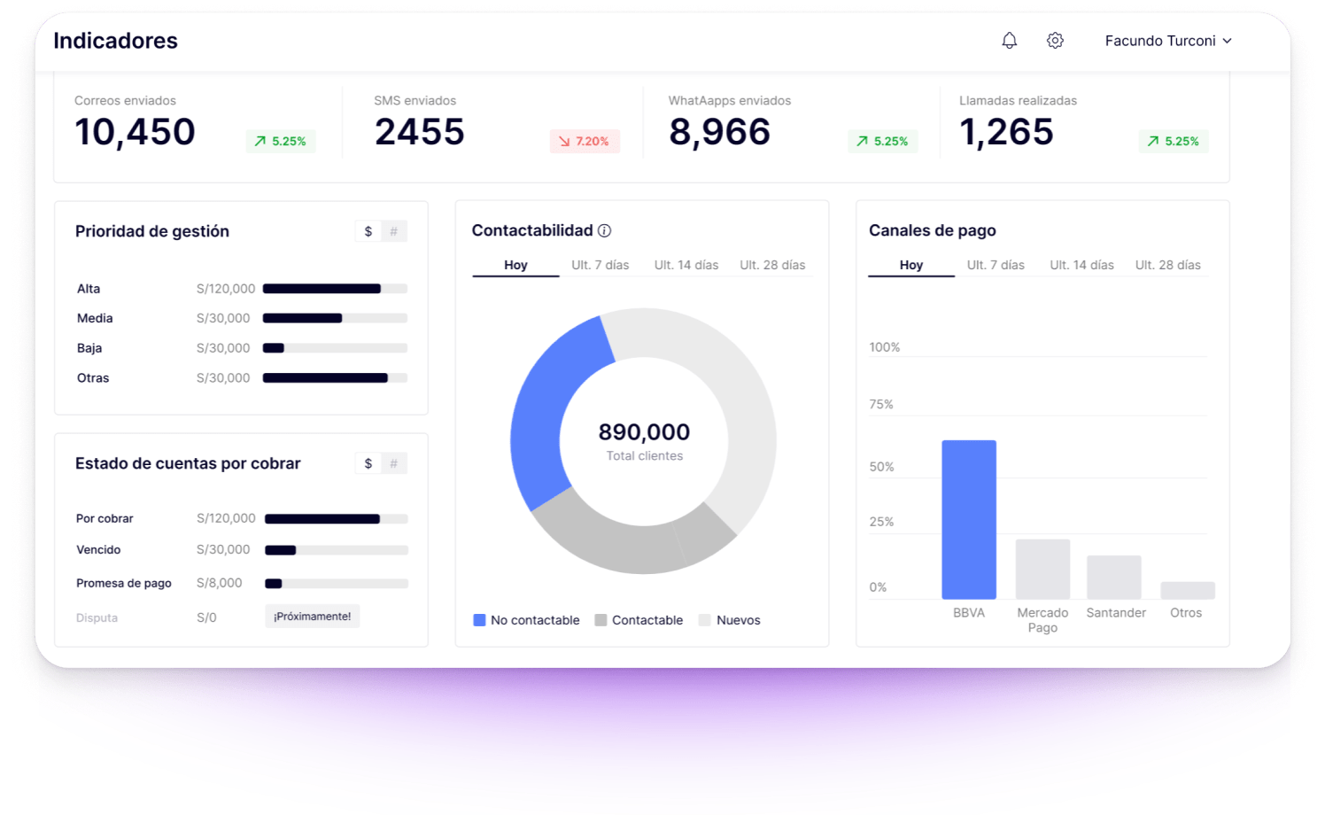Image resolution: width=1325 pixels, height=815 pixels.
Task: Switch Canales de pago to Ult. 28 días
Action: [1167, 264]
